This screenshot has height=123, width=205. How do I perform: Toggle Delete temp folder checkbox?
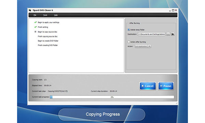(129, 30)
